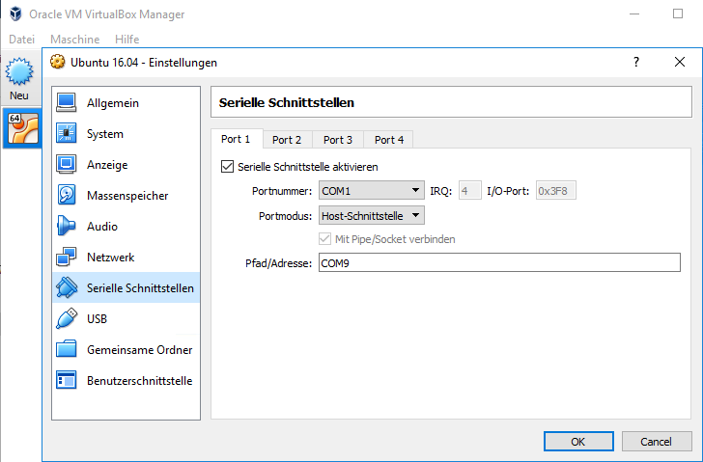Image resolution: width=703 pixels, height=462 pixels.
Task: Select the Ubuntu 64-bit VM icon
Action: click(22, 129)
